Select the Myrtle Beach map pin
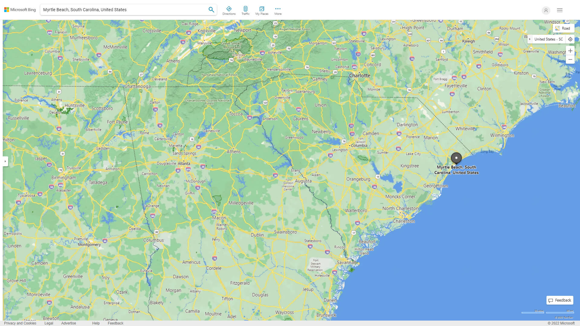This screenshot has height=326, width=580. tap(456, 158)
